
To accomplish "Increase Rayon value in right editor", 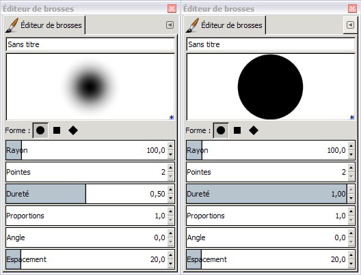I will pos(351,145).
